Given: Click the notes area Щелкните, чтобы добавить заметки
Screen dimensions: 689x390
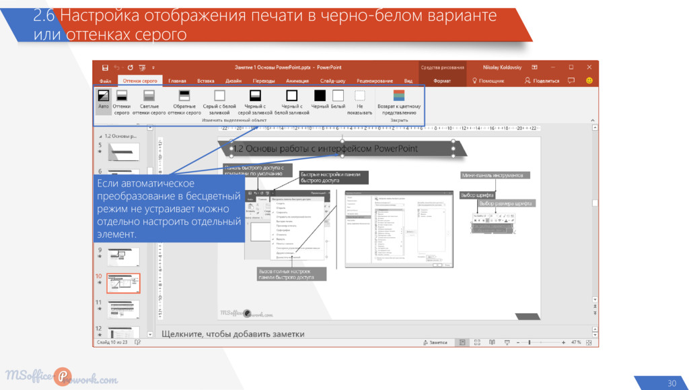Looking at the screenshot, I should tap(233, 334).
